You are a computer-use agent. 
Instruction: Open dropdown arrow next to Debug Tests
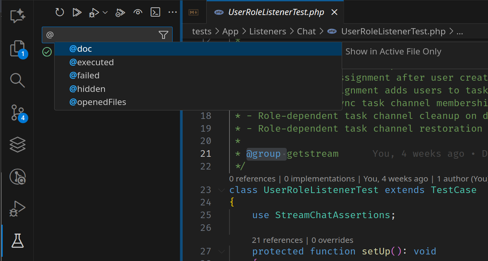pyautogui.click(x=105, y=13)
